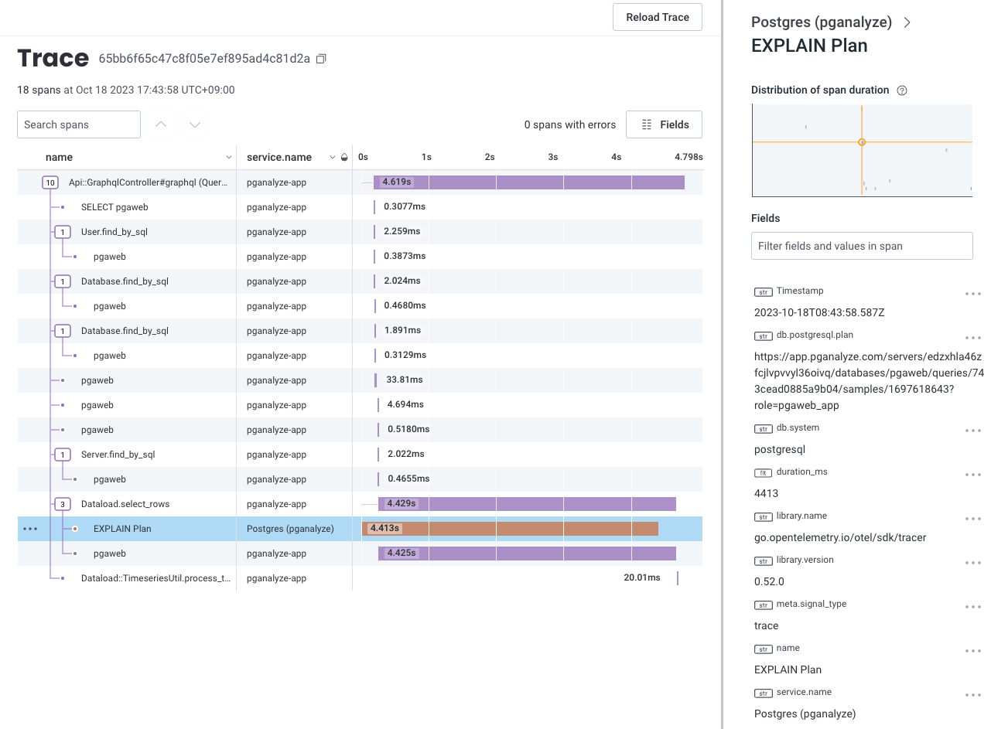Collapse the Api::GraphqlController root span with badge 10

coord(50,182)
